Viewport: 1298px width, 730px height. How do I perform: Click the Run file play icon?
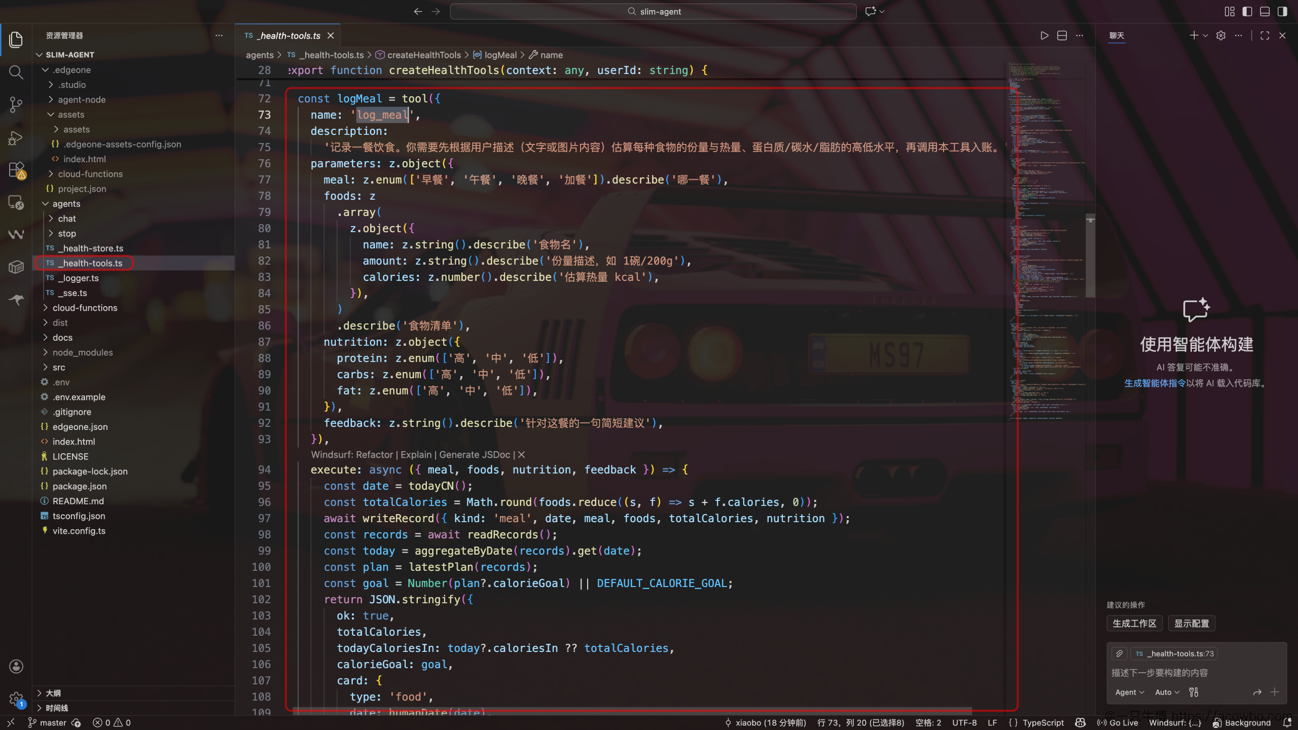(1044, 35)
